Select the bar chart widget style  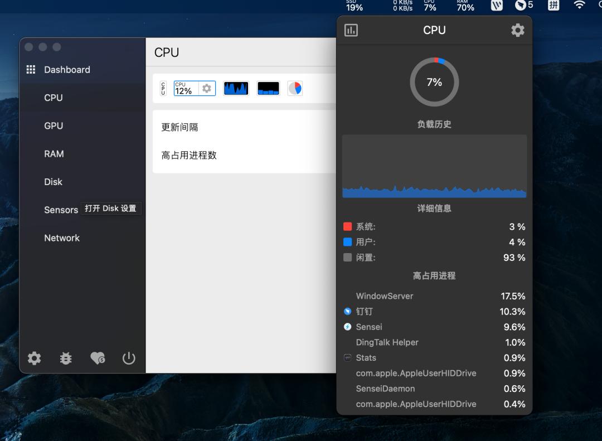[268, 88]
